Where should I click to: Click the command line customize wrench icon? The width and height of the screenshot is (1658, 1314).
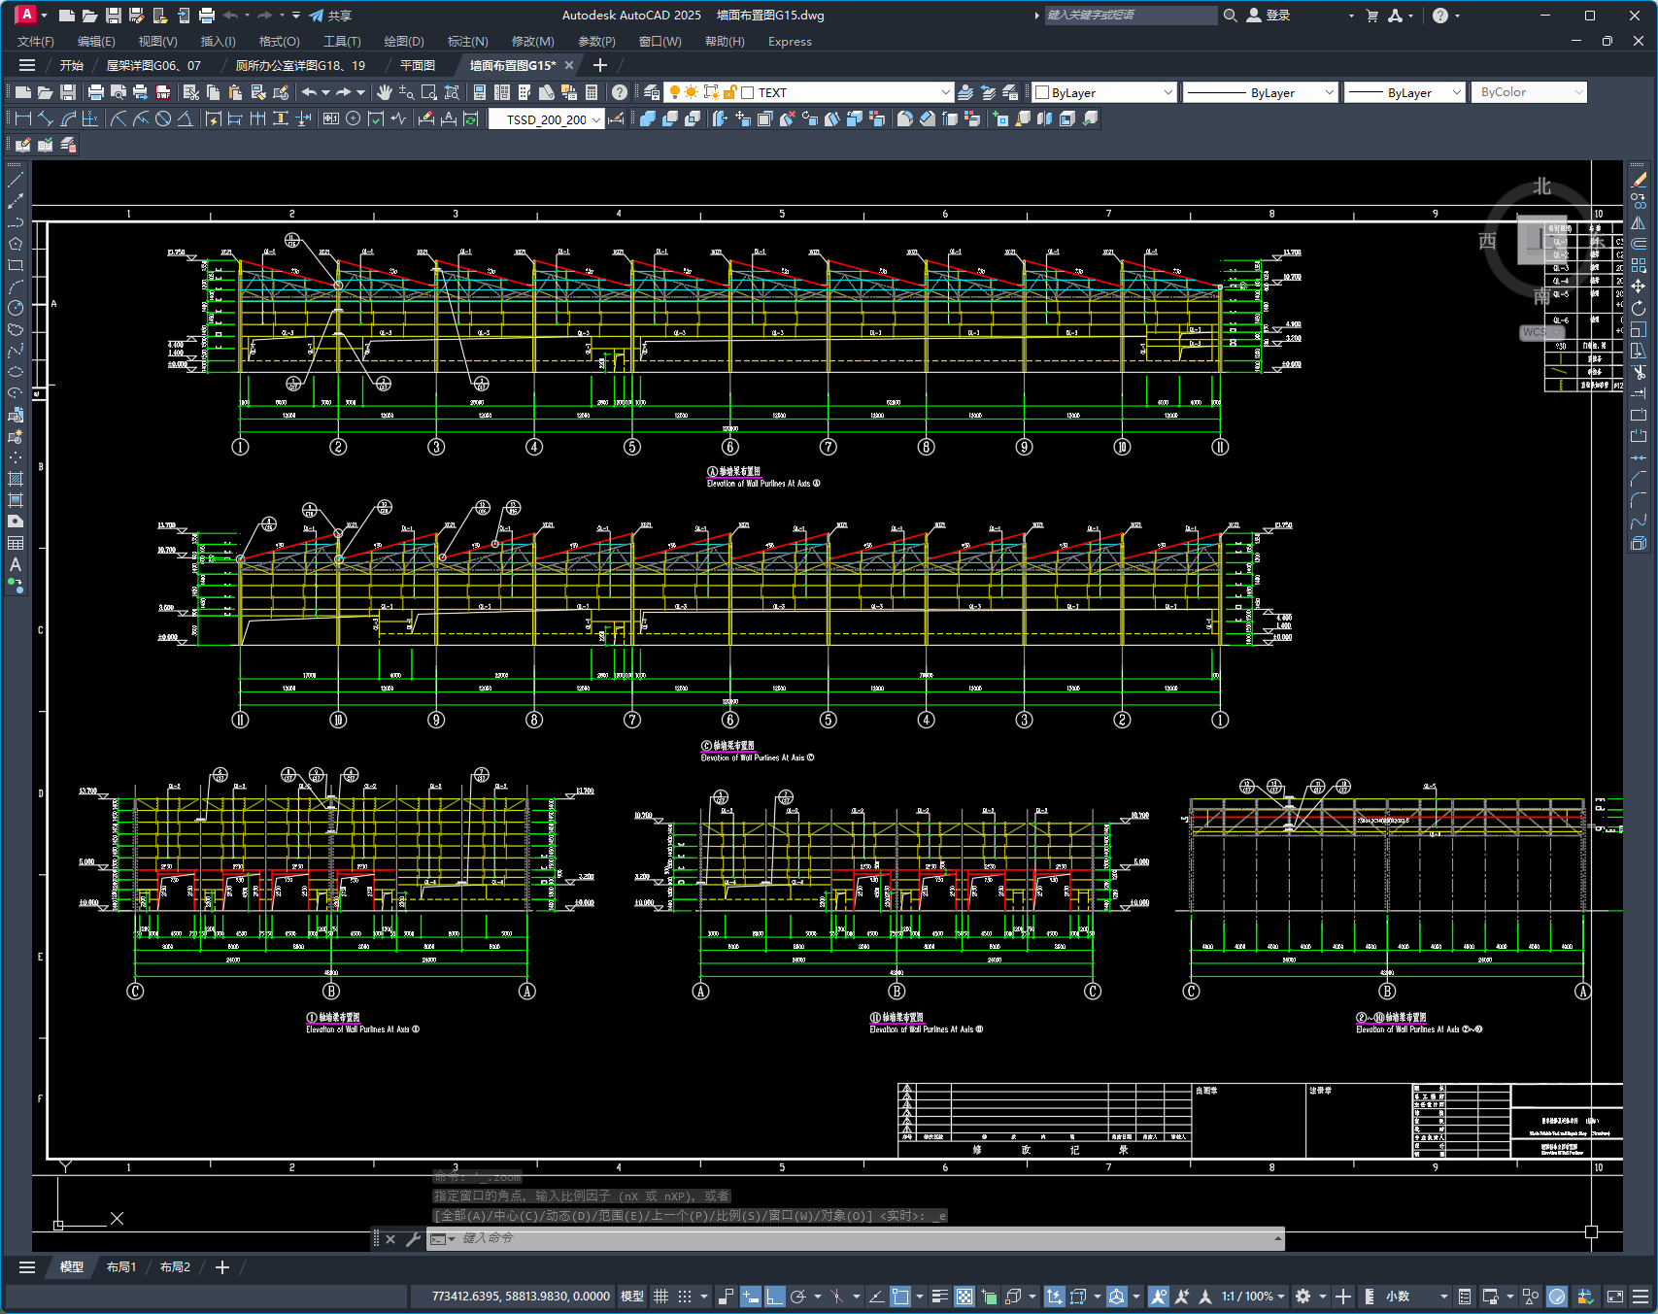click(x=413, y=1239)
